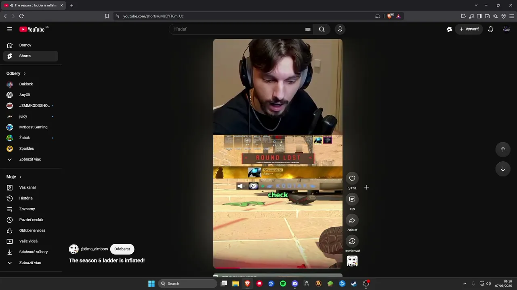Screen dimensions: 517x290
Task: Open História watch history
Action: [31, 198]
